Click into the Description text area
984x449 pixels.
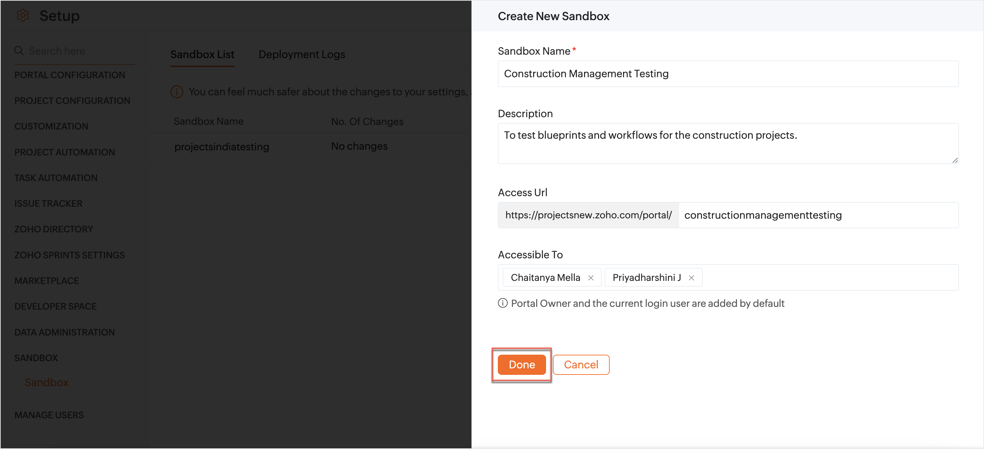(728, 144)
